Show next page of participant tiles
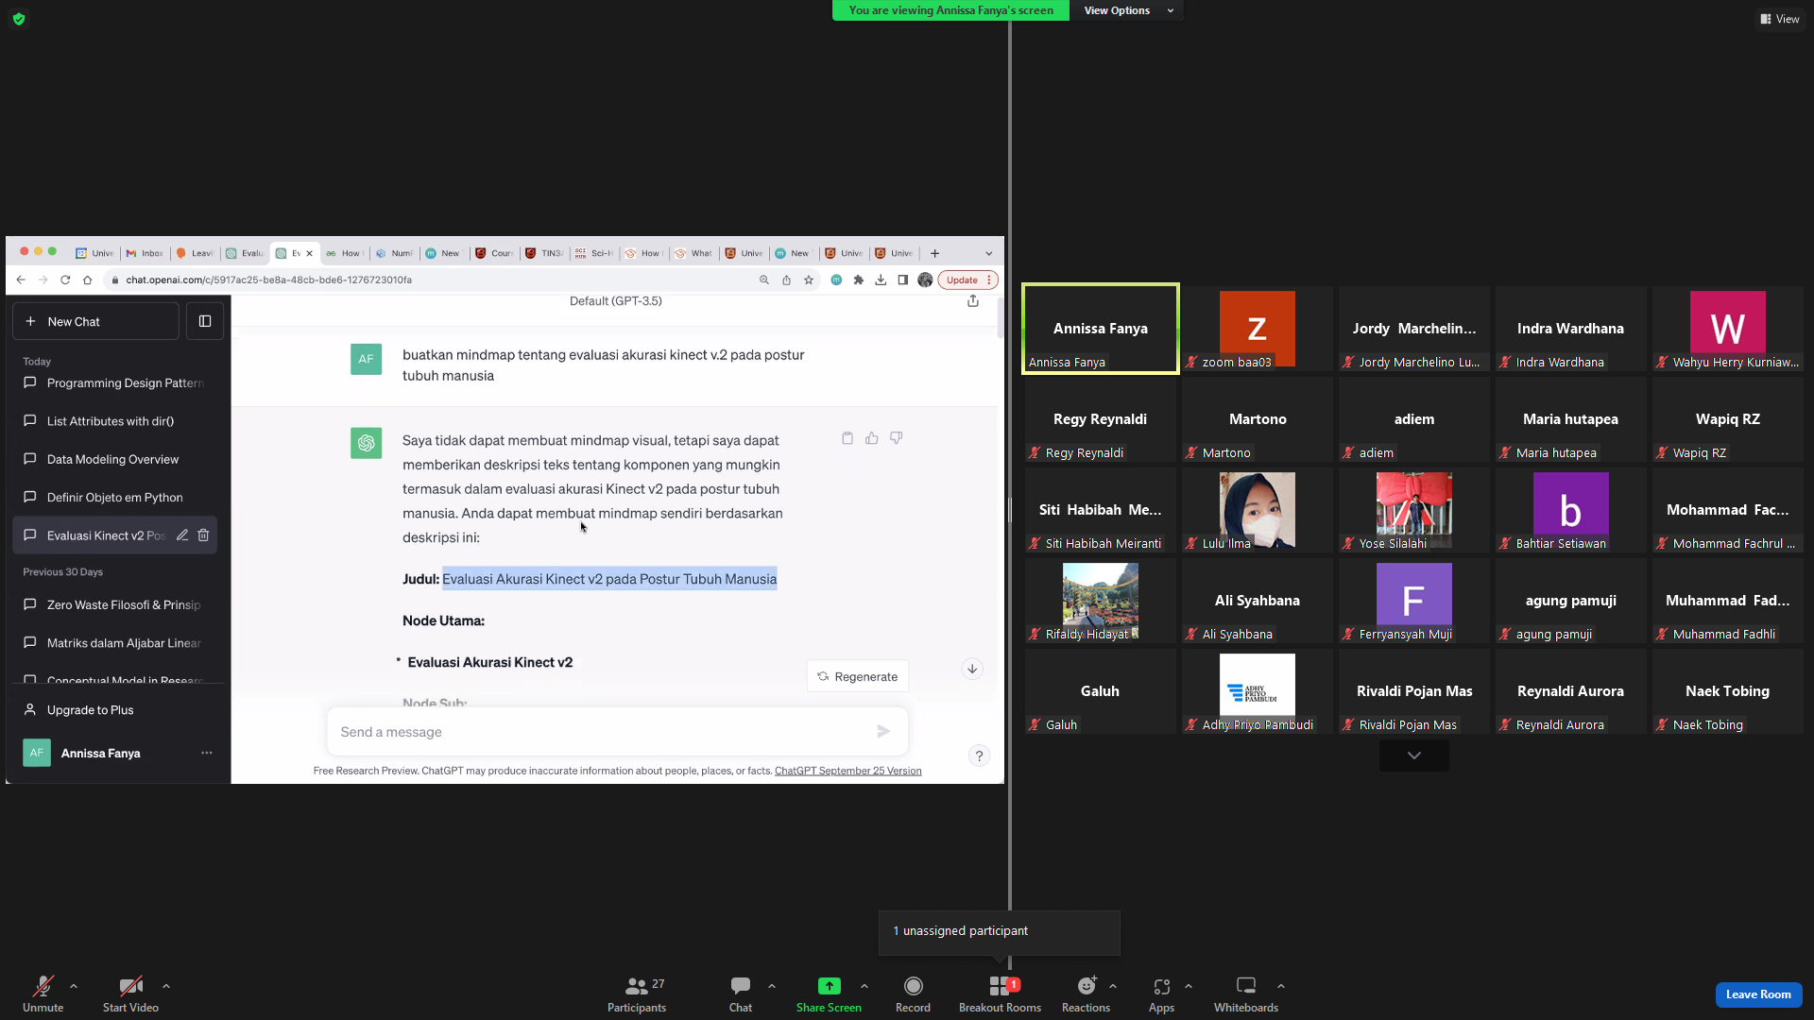This screenshot has height=1020, width=1814. [1413, 756]
